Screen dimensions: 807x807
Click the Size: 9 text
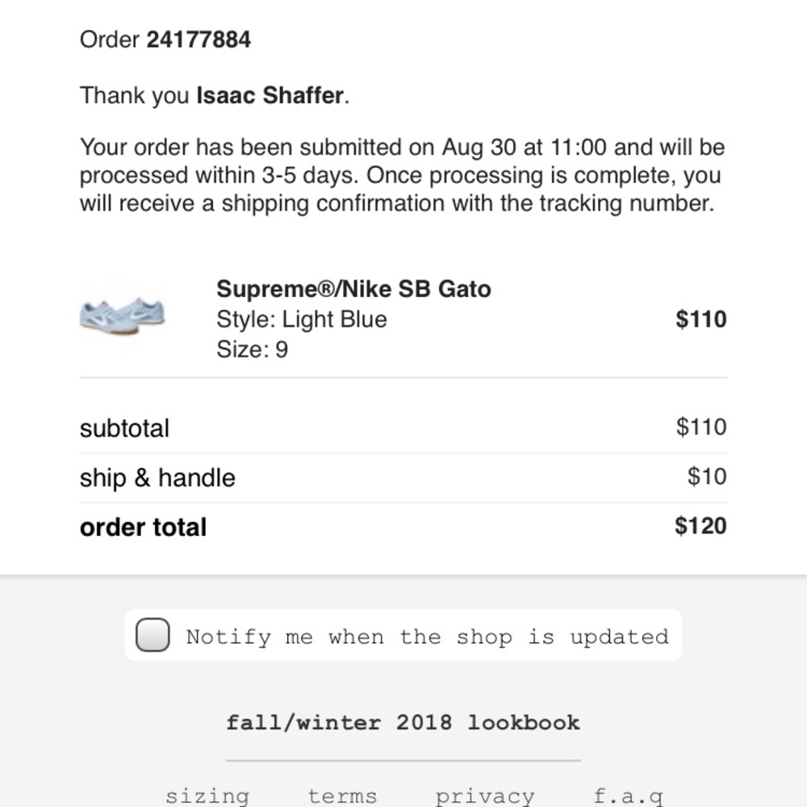point(251,349)
